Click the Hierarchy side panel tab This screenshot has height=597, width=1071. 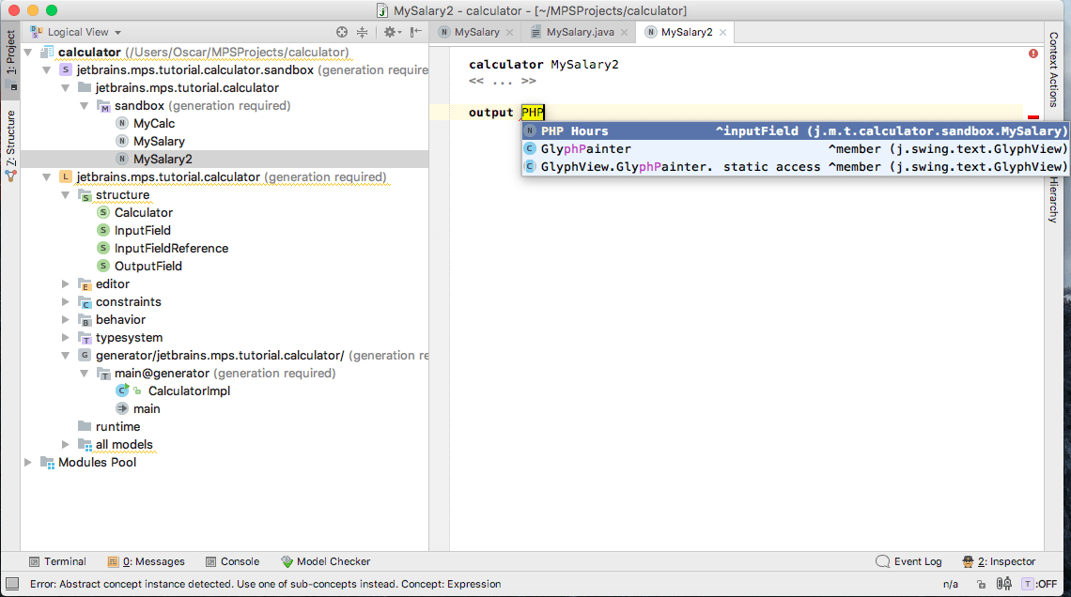(x=1054, y=200)
